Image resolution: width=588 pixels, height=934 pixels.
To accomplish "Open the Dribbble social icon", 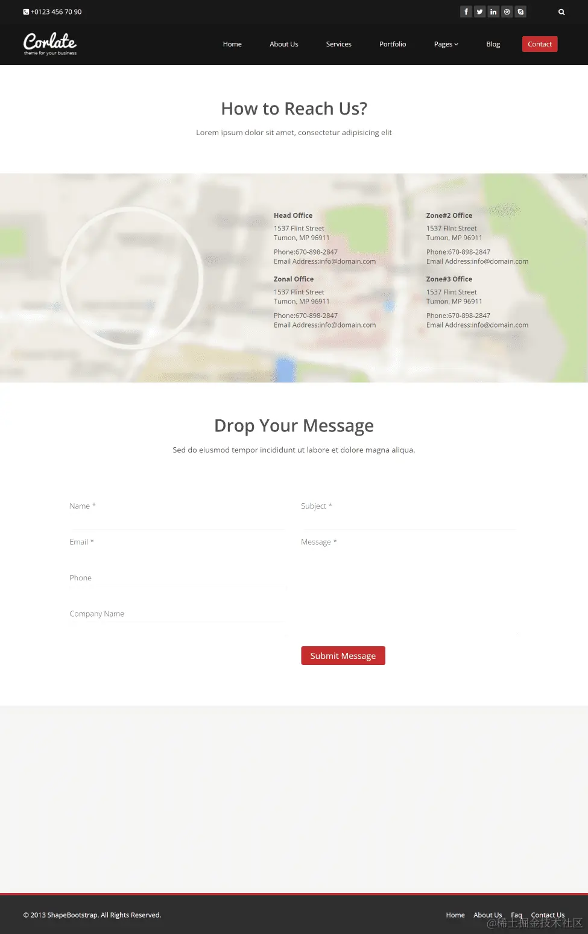I will click(x=507, y=11).
